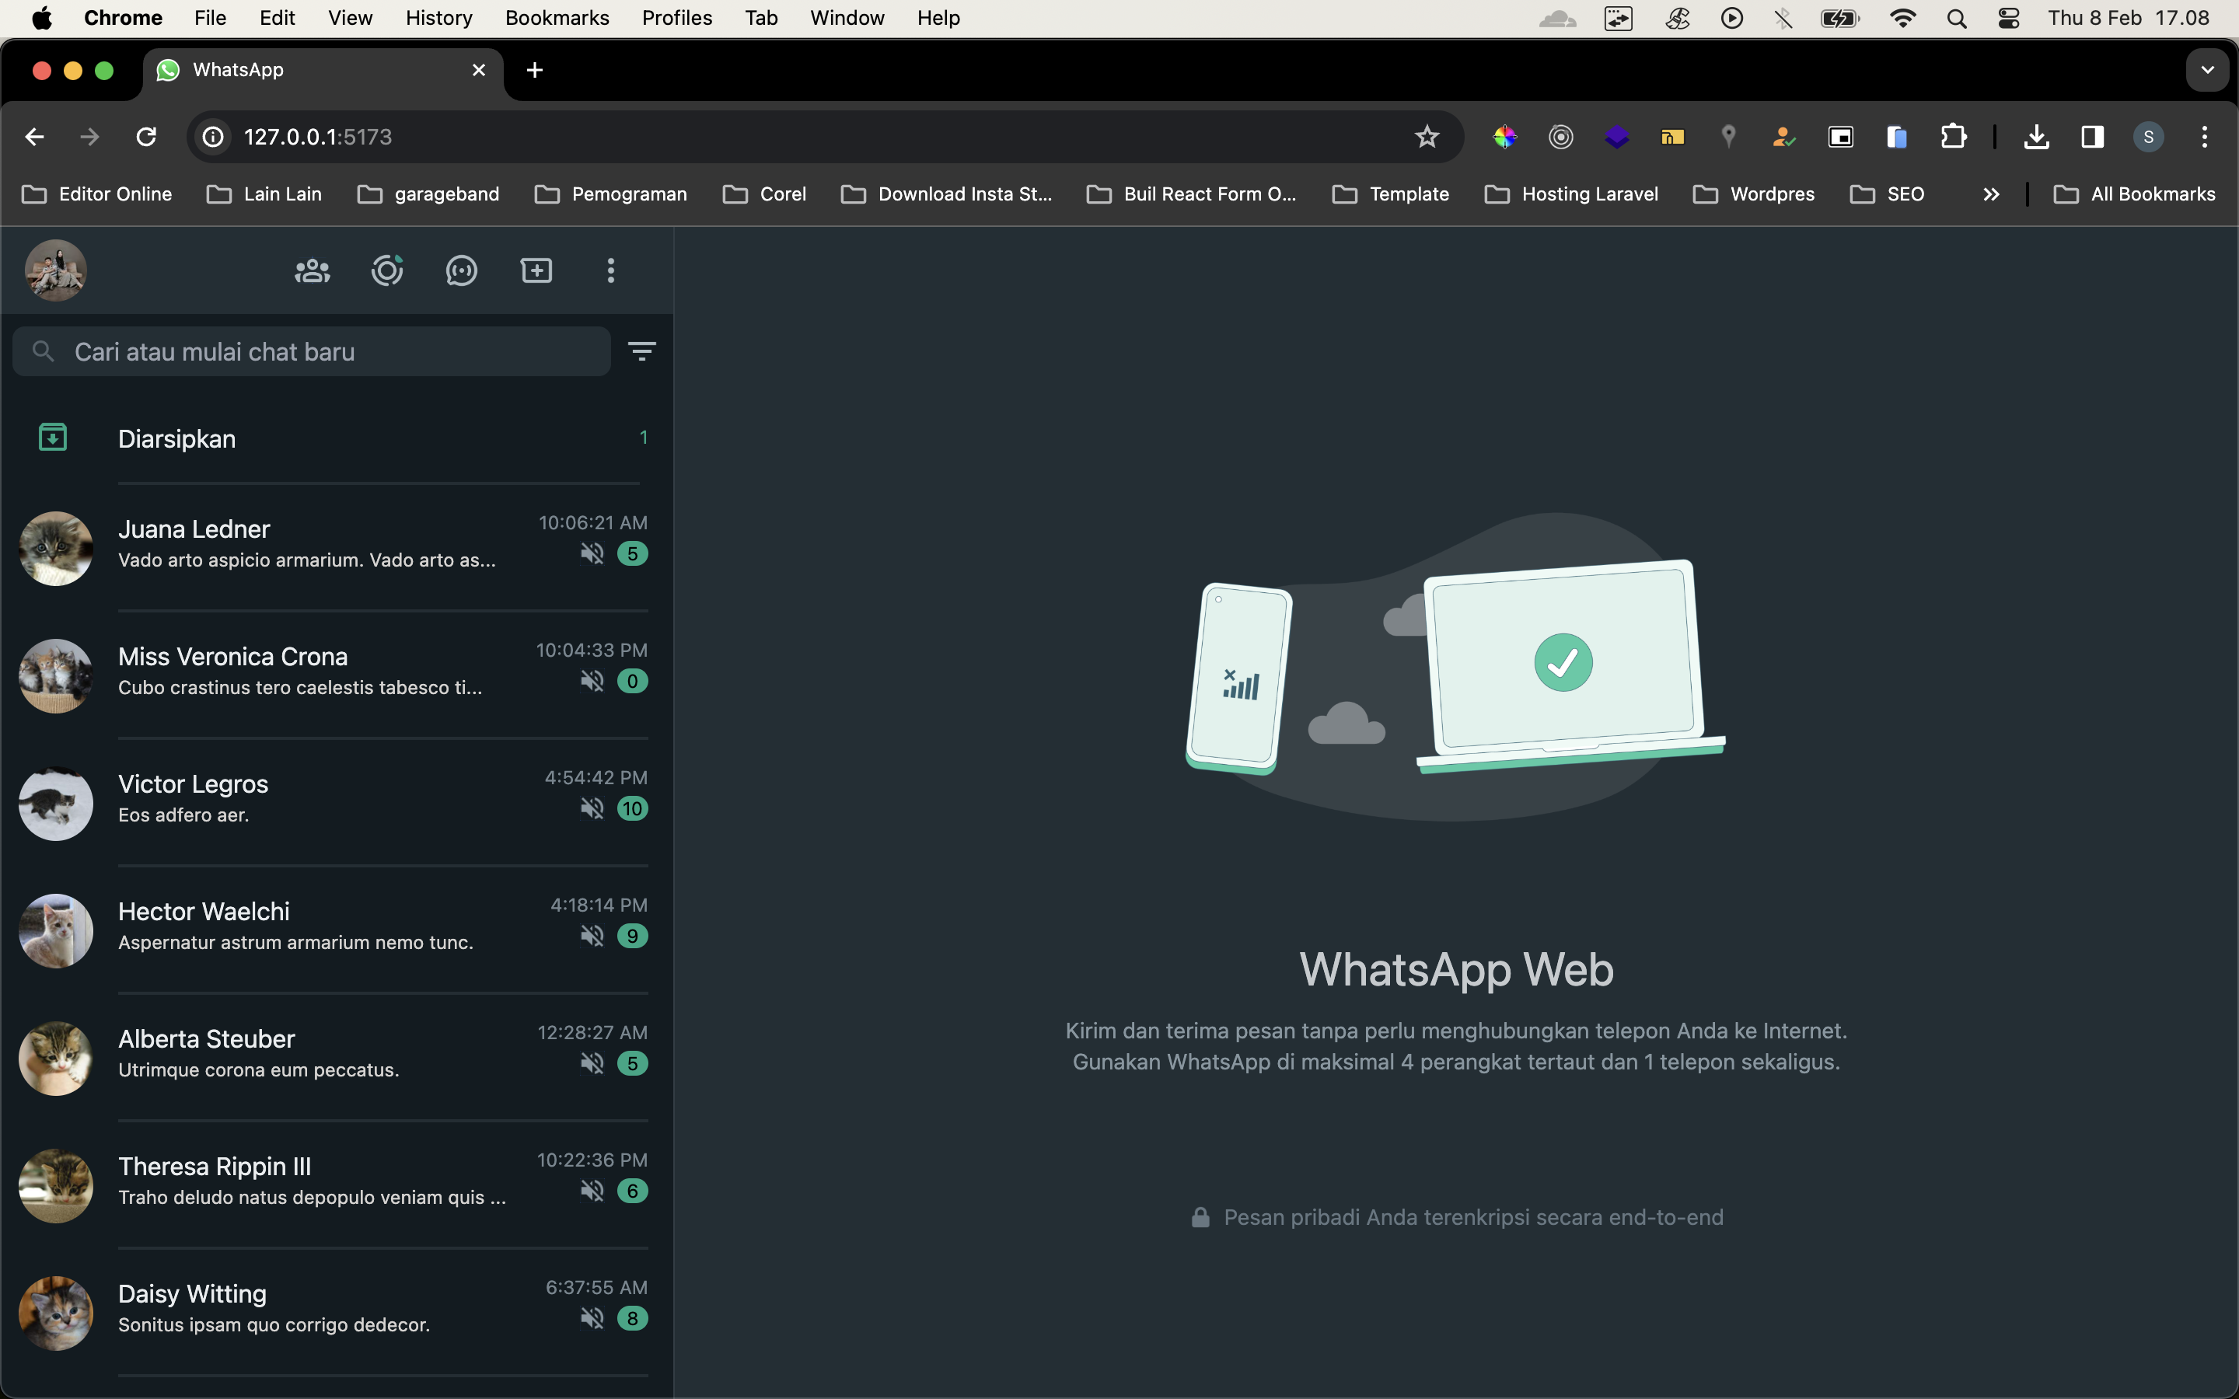Click mute icon on Juana Ledner chat
2239x1399 pixels.
coord(592,554)
